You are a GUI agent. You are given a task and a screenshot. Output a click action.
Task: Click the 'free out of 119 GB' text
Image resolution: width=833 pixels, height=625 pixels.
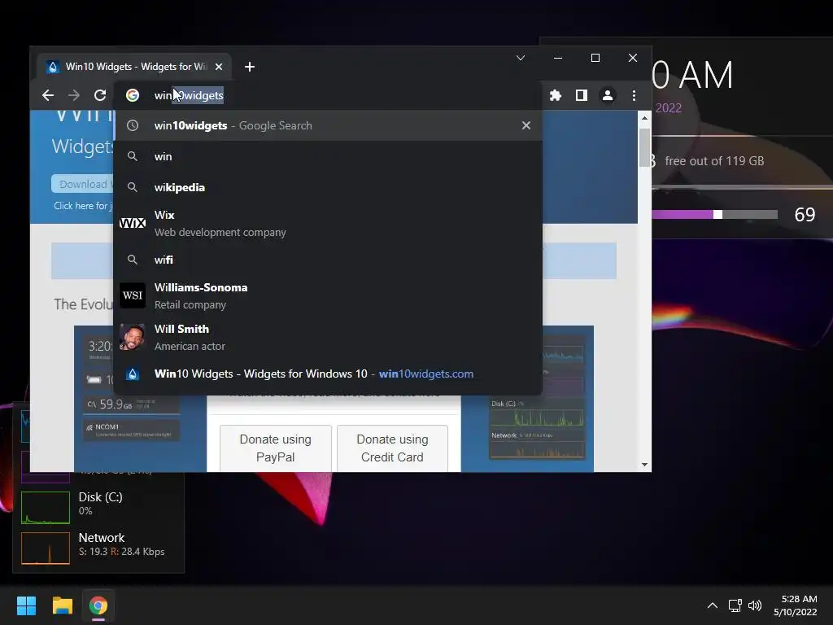pos(714,161)
